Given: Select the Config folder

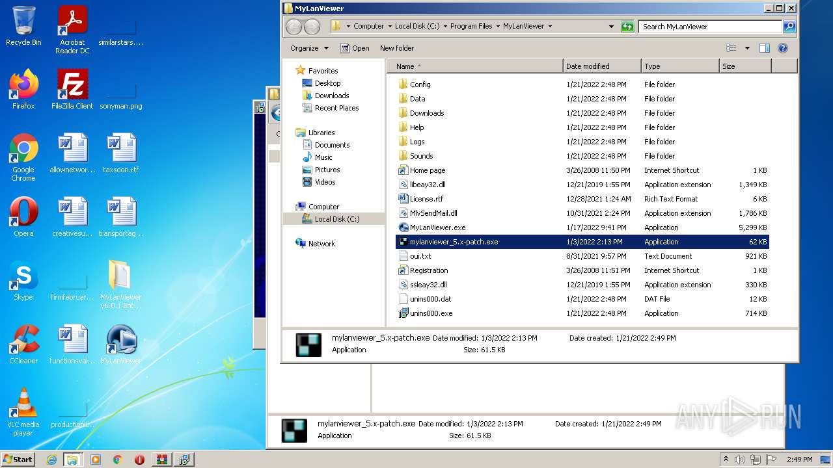Looking at the screenshot, I should point(415,84).
